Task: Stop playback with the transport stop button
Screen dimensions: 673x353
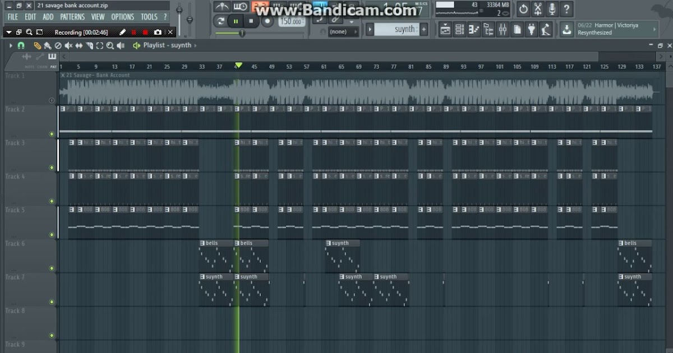Action: (x=251, y=21)
